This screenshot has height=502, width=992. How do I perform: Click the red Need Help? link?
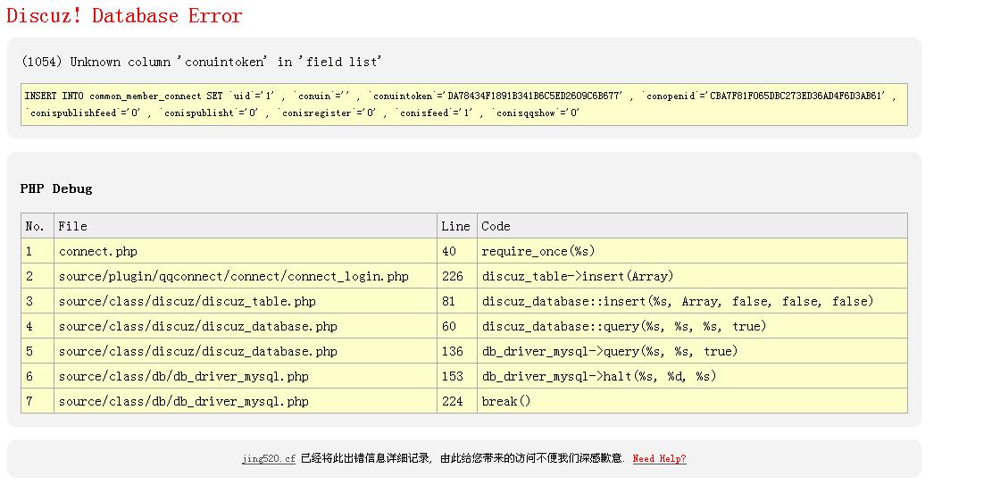point(659,458)
